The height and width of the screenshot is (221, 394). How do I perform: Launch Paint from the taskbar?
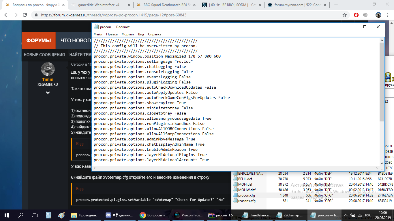(61, 215)
